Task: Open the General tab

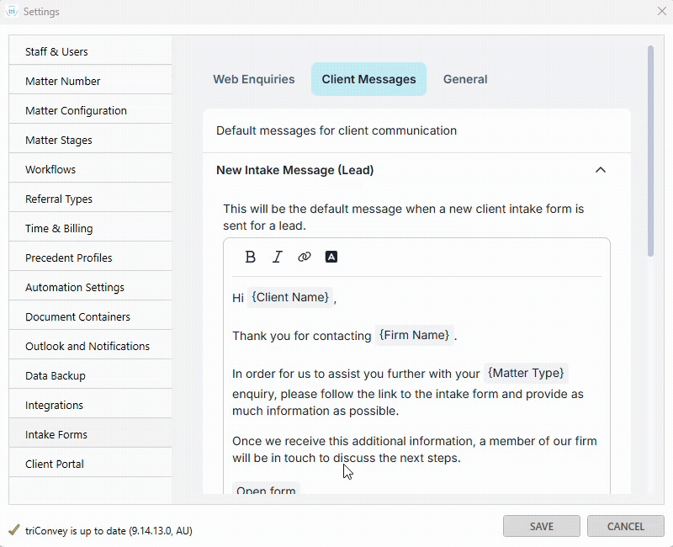Action: coord(465,79)
